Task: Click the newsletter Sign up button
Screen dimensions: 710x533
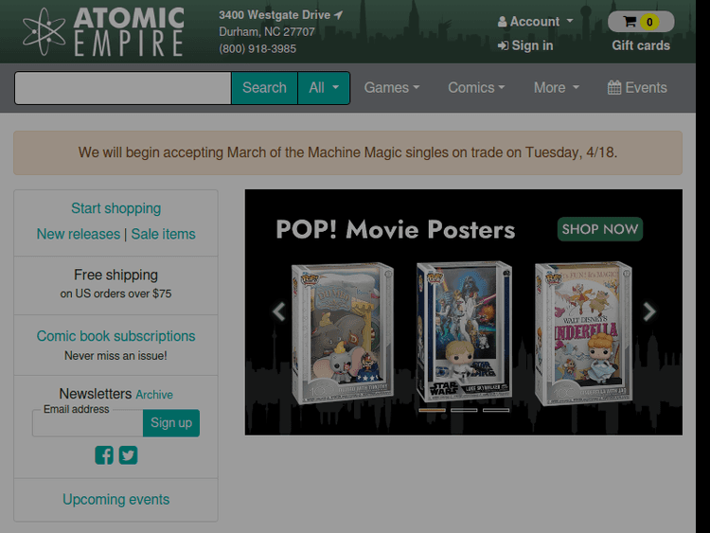Action: tap(171, 423)
